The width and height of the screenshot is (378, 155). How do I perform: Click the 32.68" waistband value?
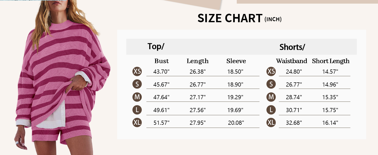tap(294, 123)
